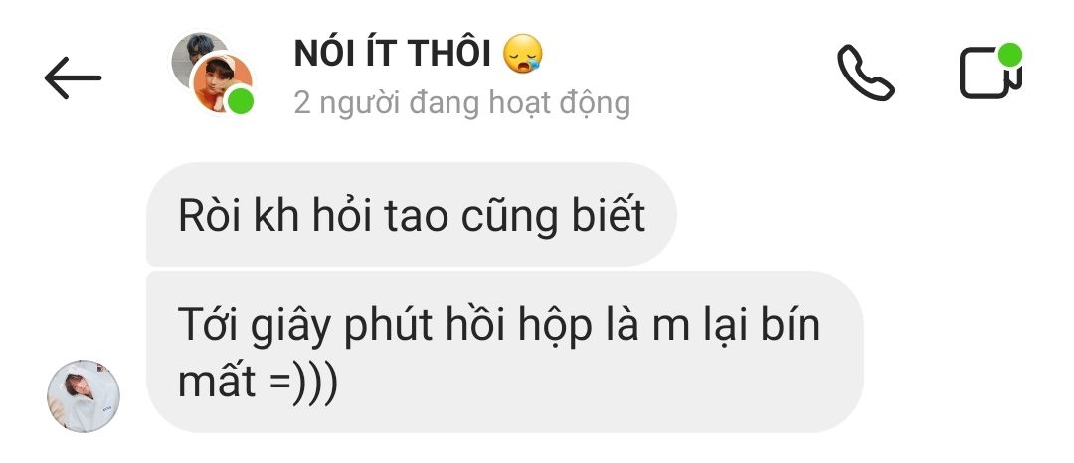Select the message starting with Tới giây phút

pos(505,352)
